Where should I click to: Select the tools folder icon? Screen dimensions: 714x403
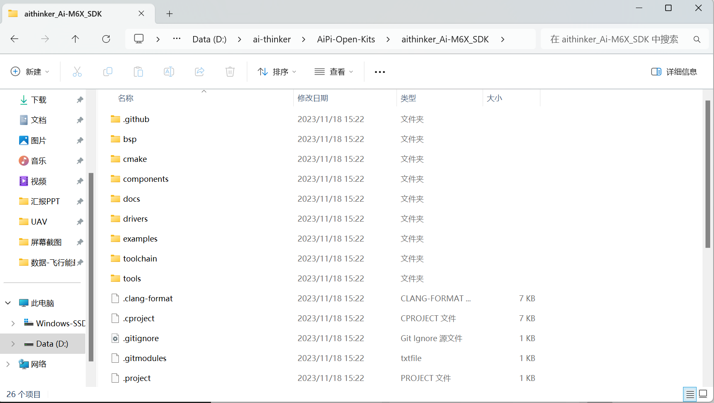(115, 278)
